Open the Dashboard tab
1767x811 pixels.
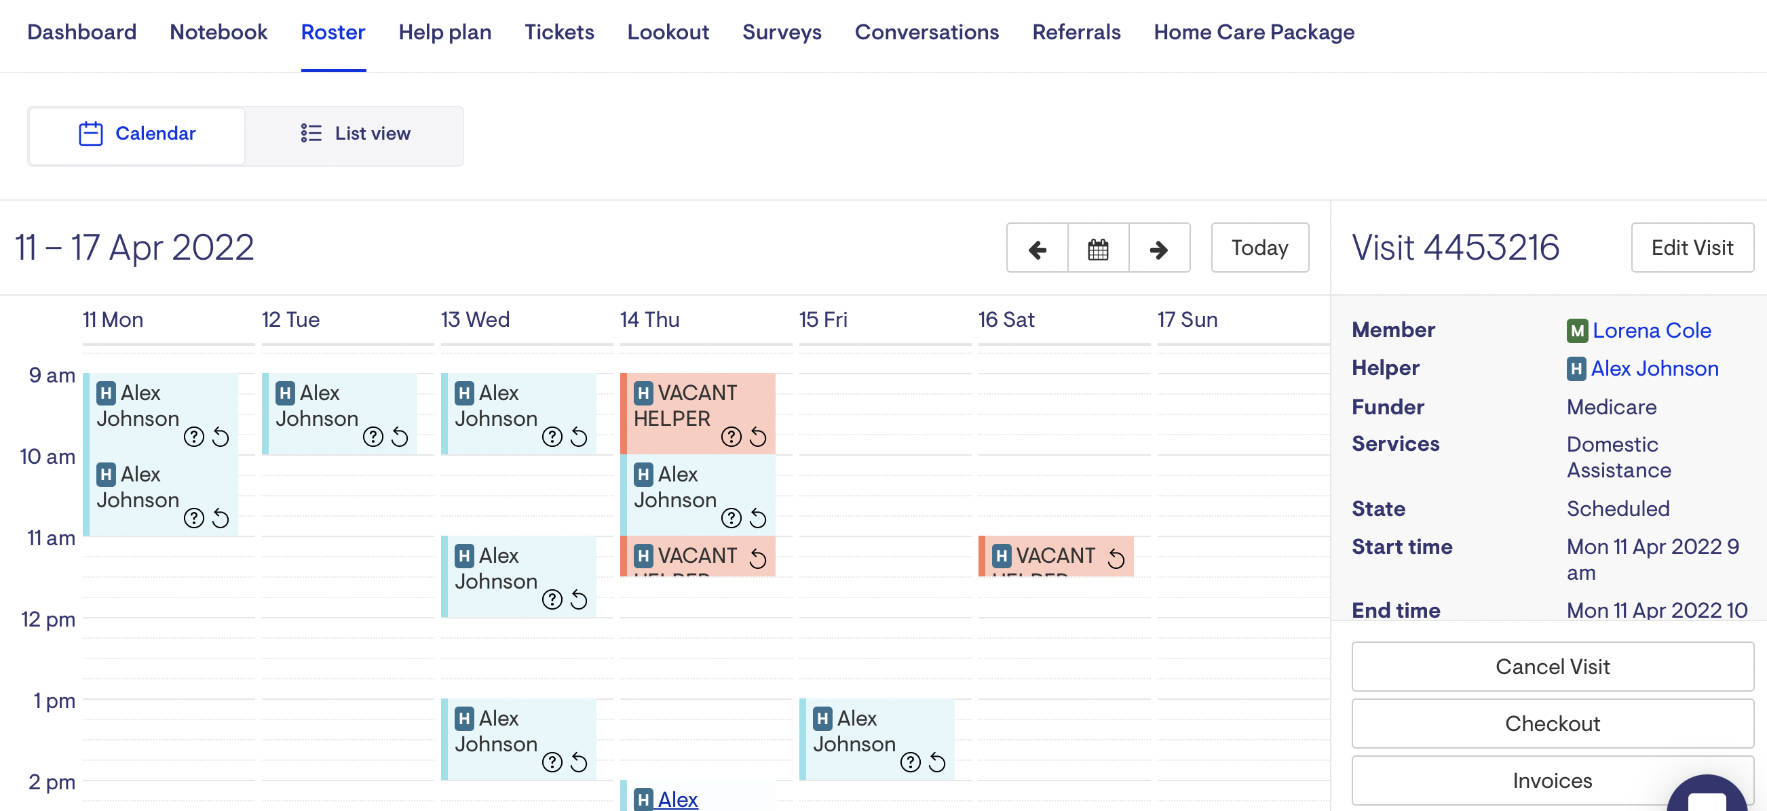pos(81,33)
